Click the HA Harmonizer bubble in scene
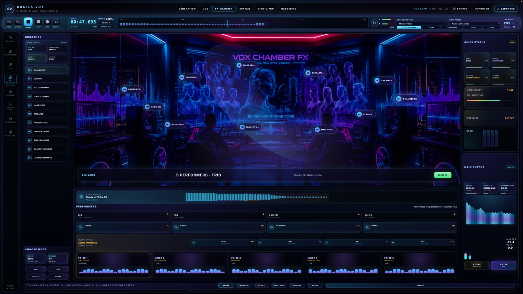523x294 pixels. click(132, 89)
